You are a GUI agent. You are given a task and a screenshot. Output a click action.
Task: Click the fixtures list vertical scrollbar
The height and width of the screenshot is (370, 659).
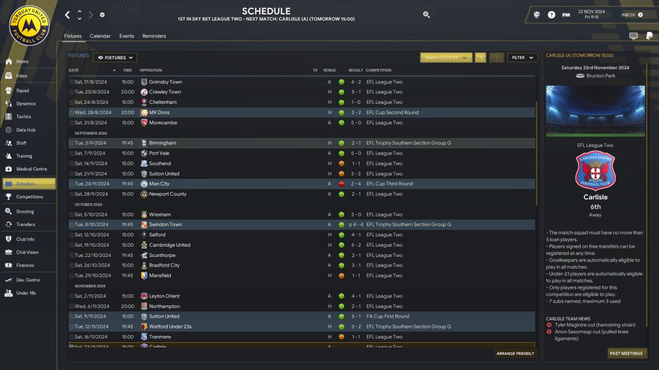coord(536,154)
